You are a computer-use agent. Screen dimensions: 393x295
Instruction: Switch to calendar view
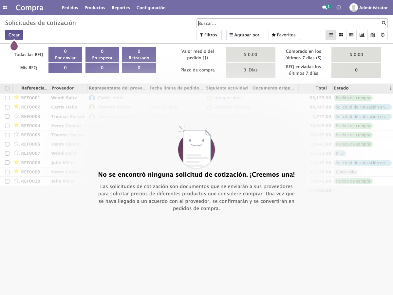(372, 35)
